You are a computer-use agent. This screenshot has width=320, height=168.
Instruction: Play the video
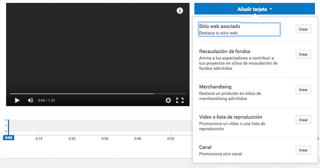(x=17, y=100)
